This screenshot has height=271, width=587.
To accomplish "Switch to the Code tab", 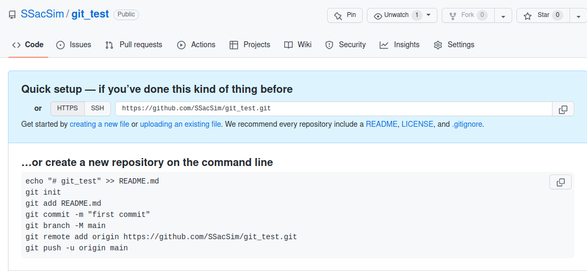I will click(28, 45).
